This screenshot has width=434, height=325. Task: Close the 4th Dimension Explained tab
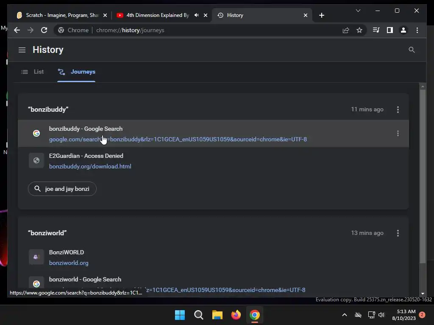pyautogui.click(x=206, y=15)
